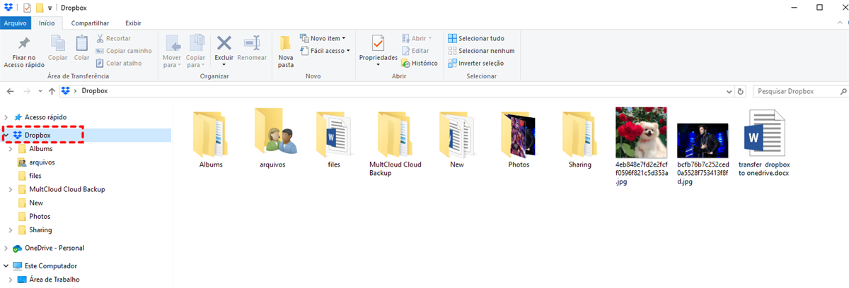Select the bcfb76b7c252 jpg thumbnail
The height and width of the screenshot is (288, 849).
tap(703, 140)
